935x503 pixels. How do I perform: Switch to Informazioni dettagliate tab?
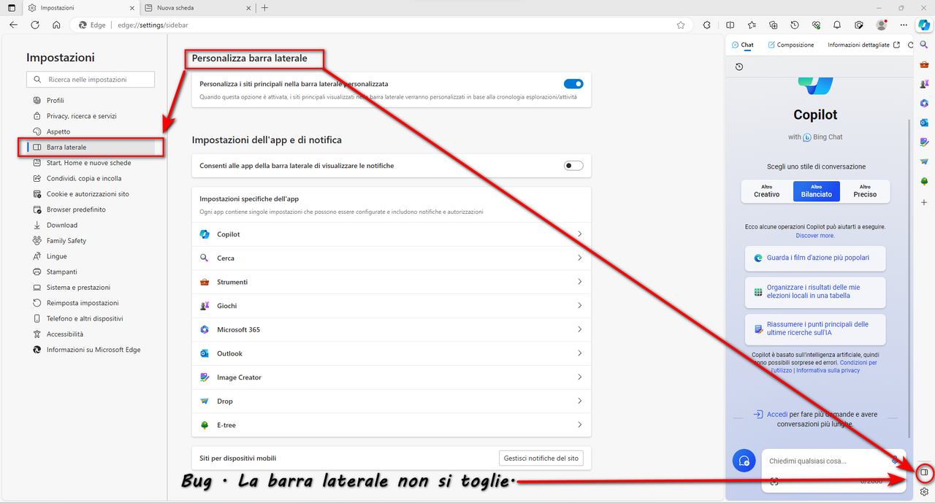[858, 45]
